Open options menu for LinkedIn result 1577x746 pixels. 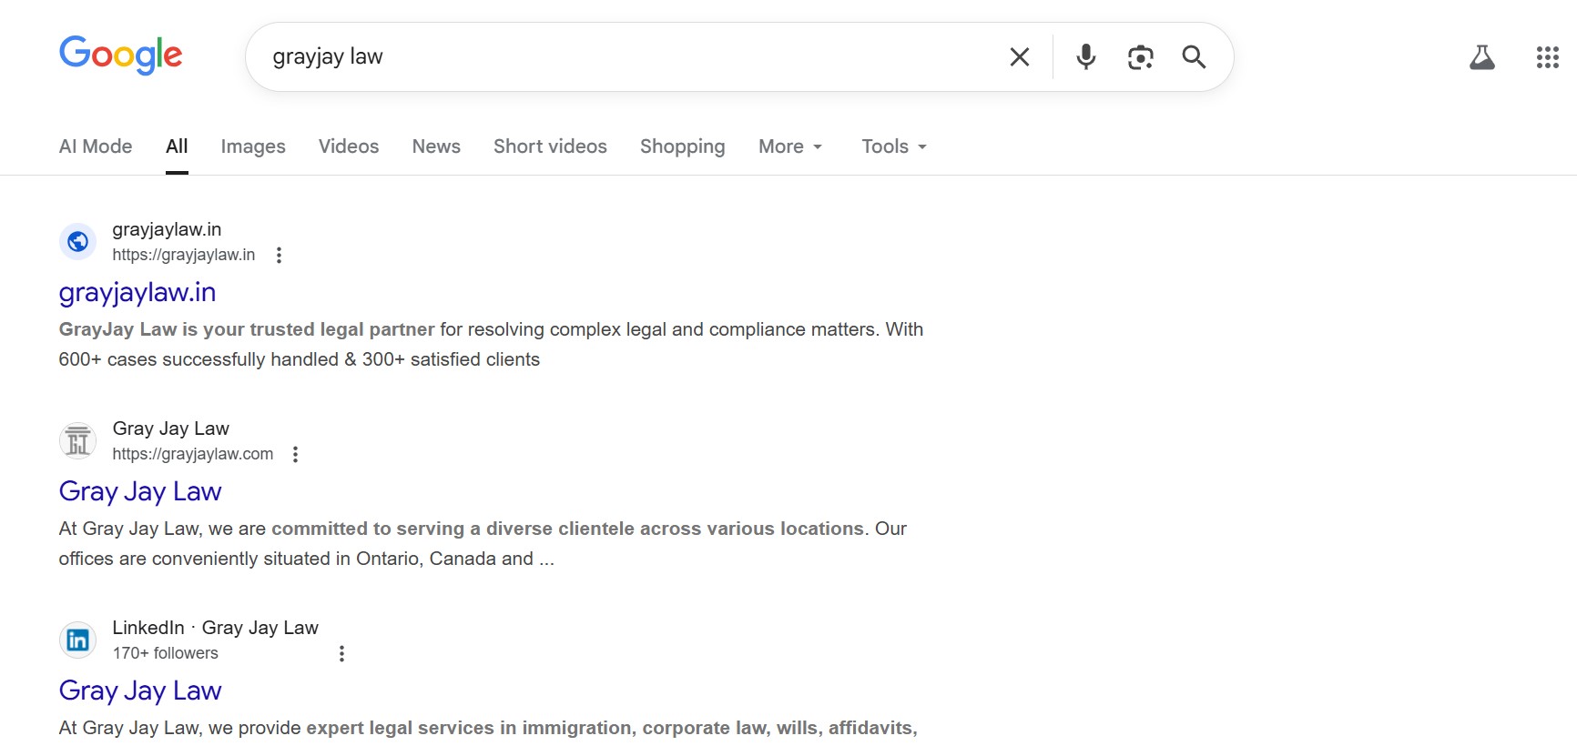(341, 654)
